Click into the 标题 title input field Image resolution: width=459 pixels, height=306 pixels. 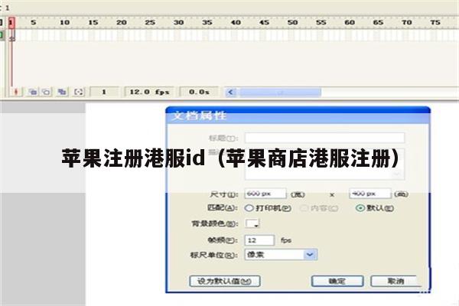tap(324, 138)
